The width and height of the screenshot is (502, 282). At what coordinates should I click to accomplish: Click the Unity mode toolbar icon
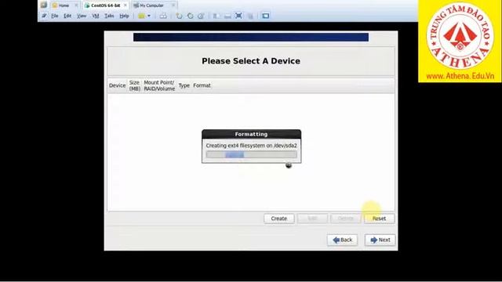coord(251,16)
